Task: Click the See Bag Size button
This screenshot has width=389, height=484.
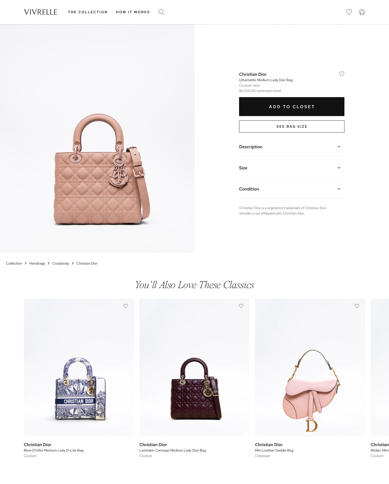Action: click(x=292, y=126)
